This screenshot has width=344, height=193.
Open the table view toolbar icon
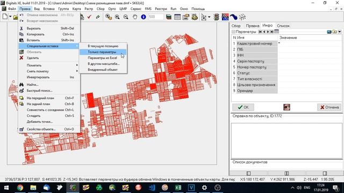tap(177, 17)
